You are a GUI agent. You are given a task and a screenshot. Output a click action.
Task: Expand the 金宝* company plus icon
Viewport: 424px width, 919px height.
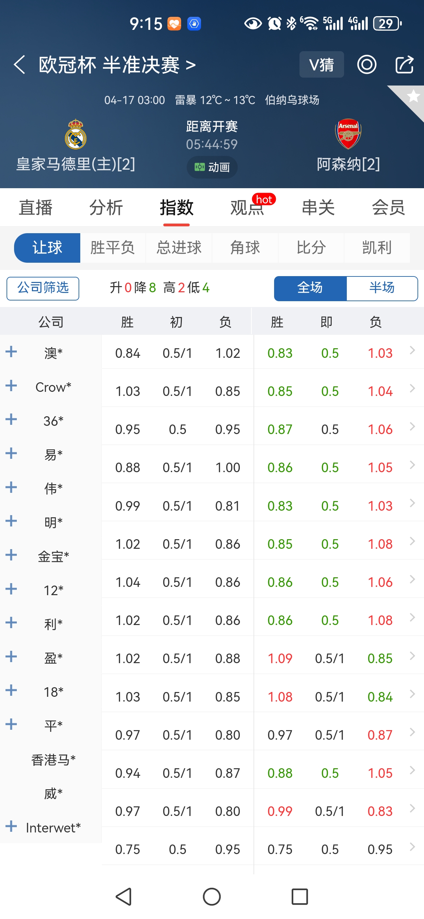point(11,555)
